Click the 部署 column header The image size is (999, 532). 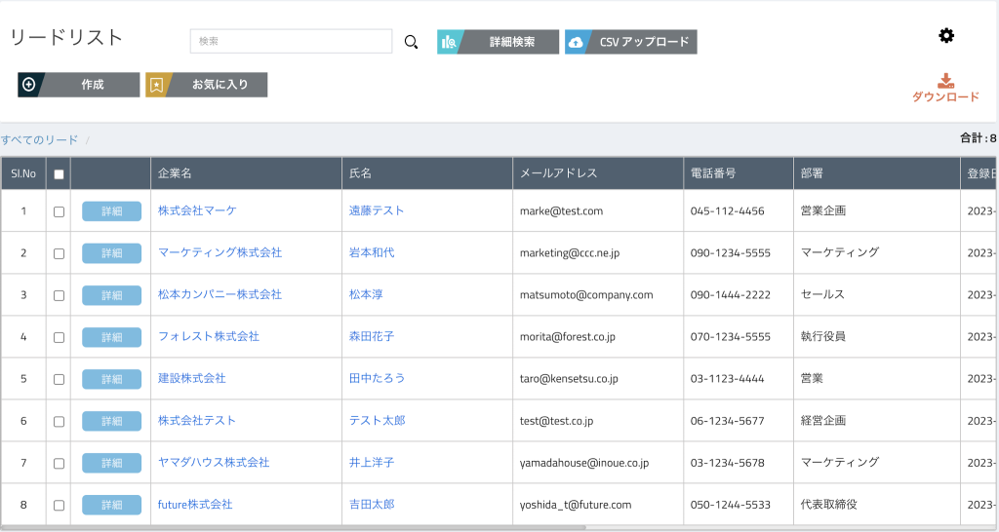click(x=812, y=173)
